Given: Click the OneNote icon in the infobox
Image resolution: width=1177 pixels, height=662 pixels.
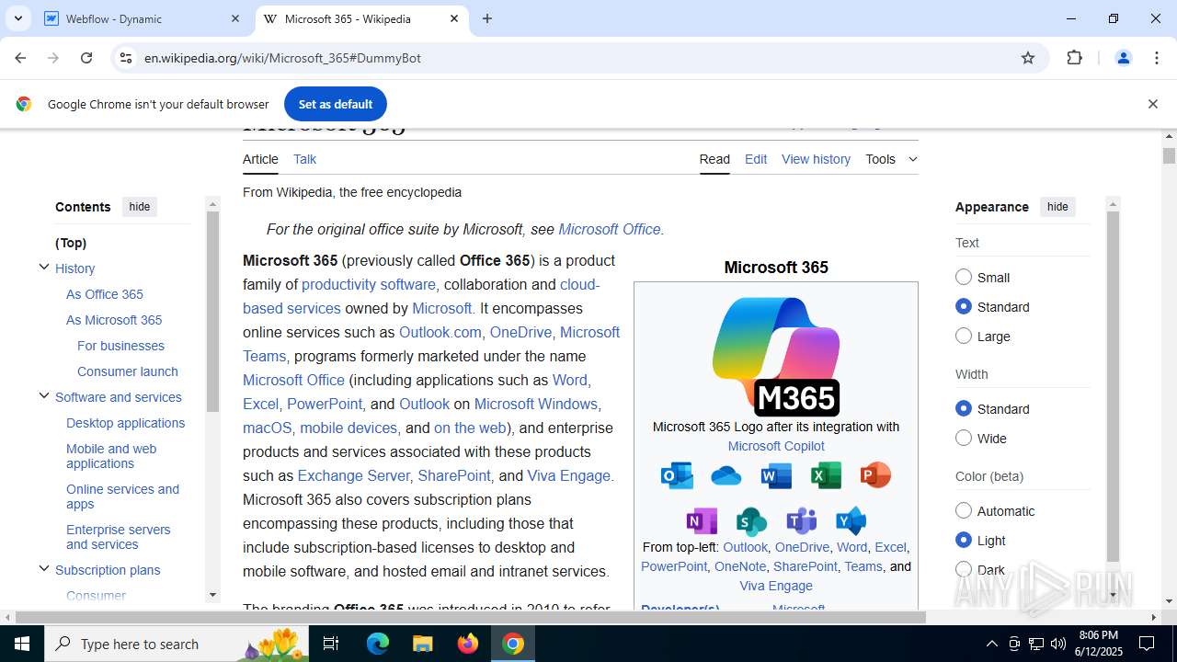Looking at the screenshot, I should click(702, 521).
